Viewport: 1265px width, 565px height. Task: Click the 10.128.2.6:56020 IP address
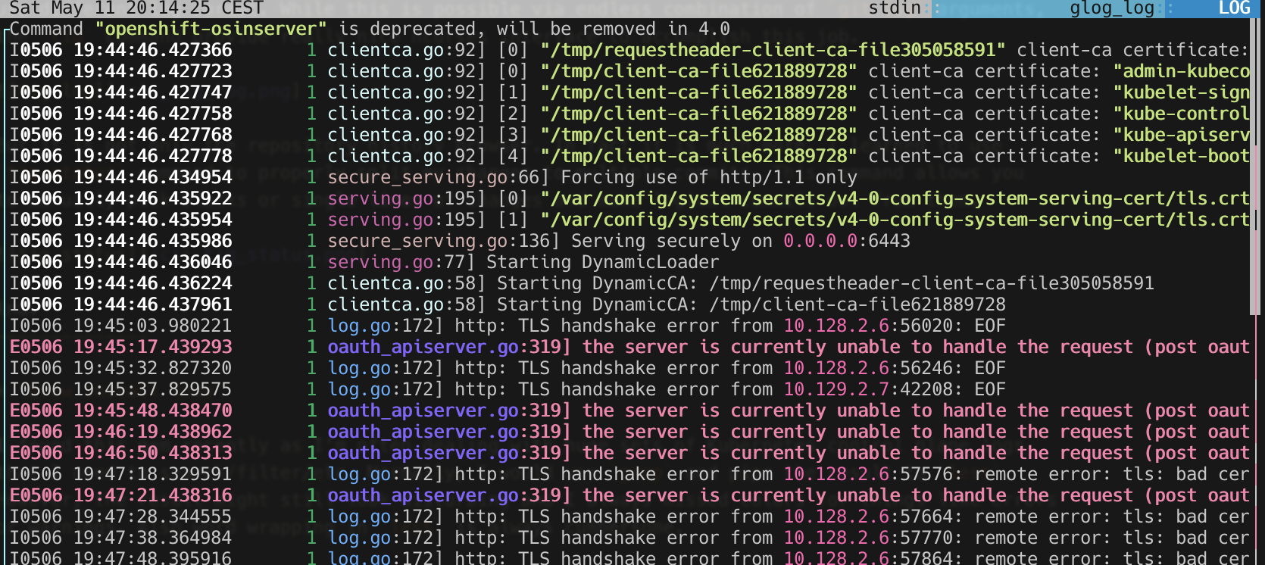pos(873,326)
